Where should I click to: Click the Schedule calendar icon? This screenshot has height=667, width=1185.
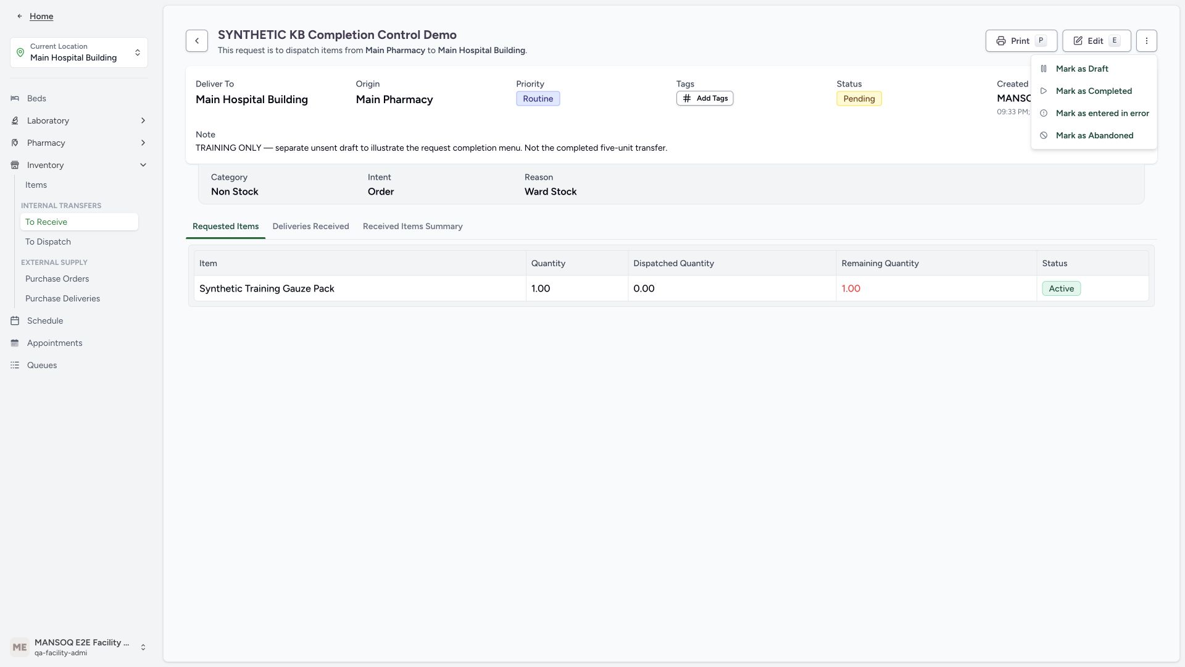point(15,321)
